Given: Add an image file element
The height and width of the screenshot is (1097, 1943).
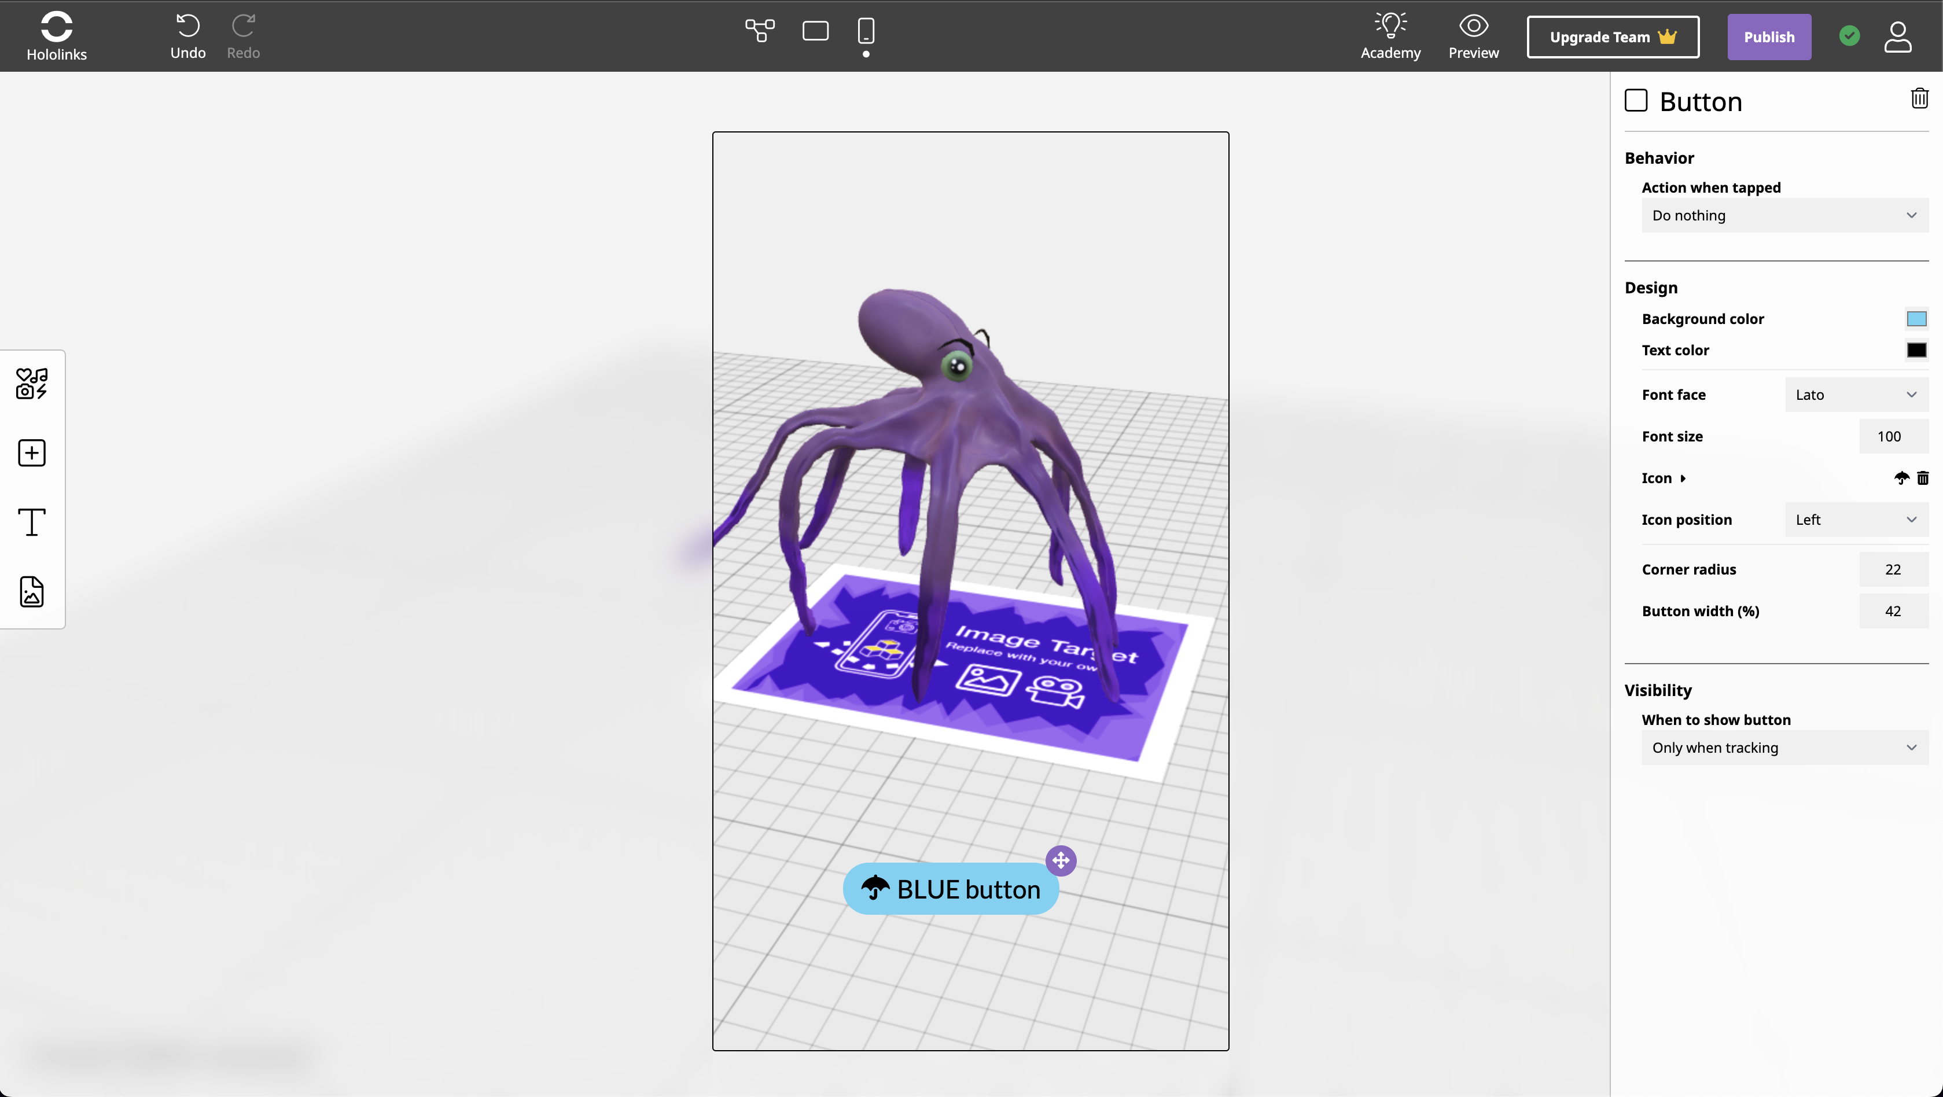Looking at the screenshot, I should pyautogui.click(x=32, y=591).
